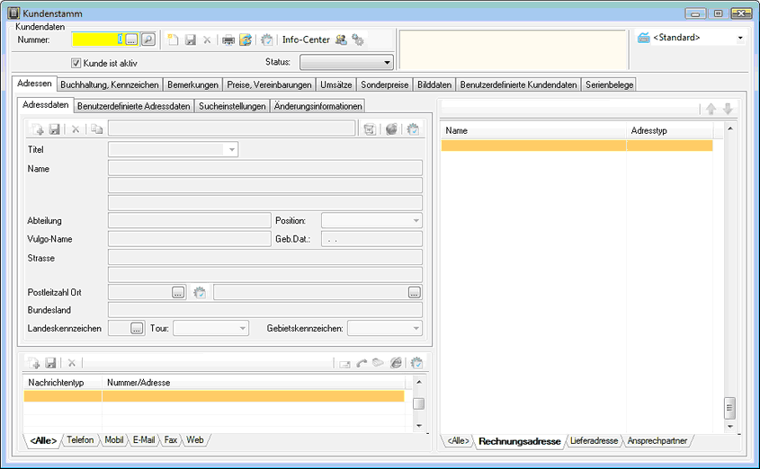The image size is (760, 469).
Task: Click the address list scrollbar thumb
Action: (x=729, y=408)
